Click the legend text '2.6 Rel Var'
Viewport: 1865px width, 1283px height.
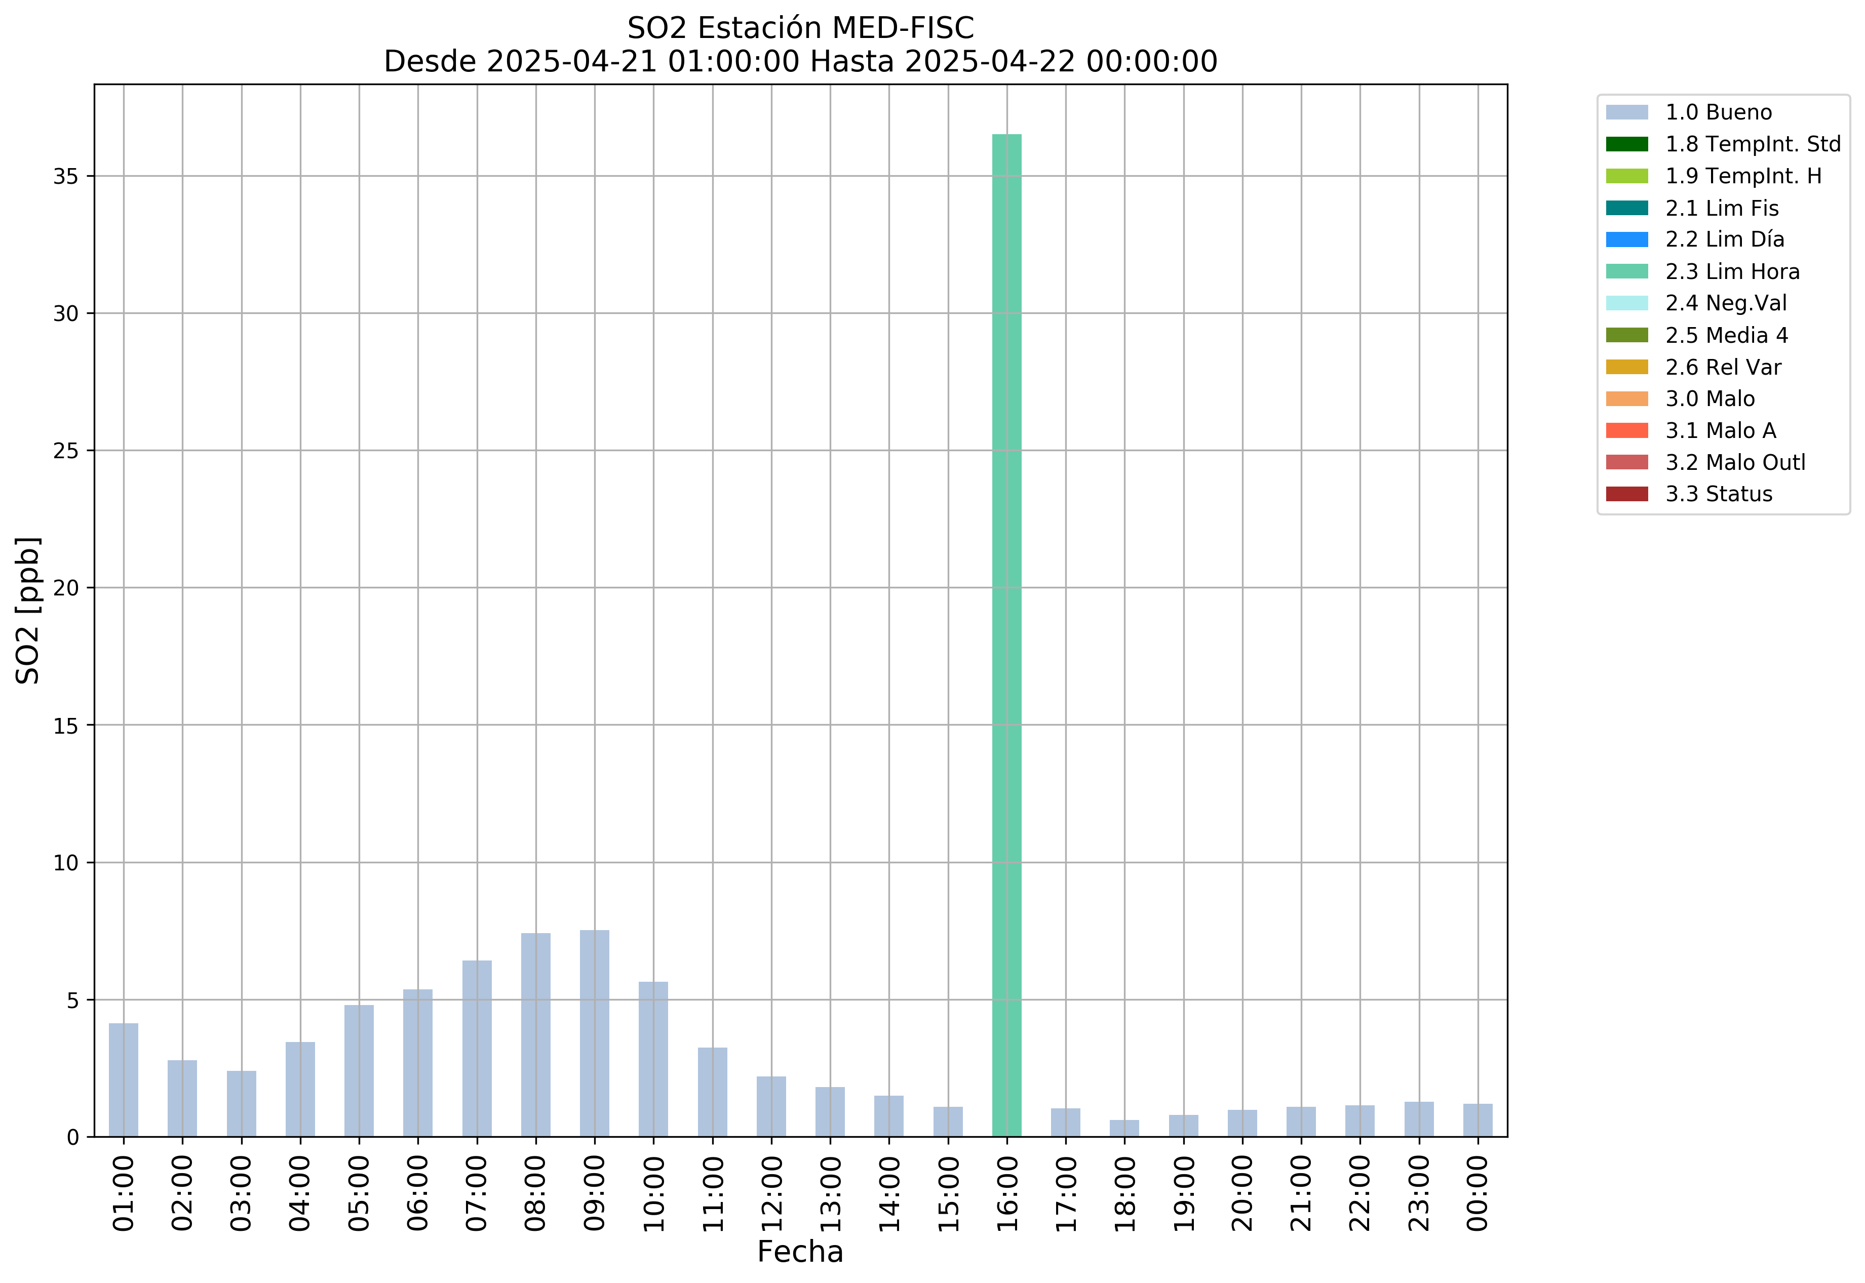coord(1724,368)
